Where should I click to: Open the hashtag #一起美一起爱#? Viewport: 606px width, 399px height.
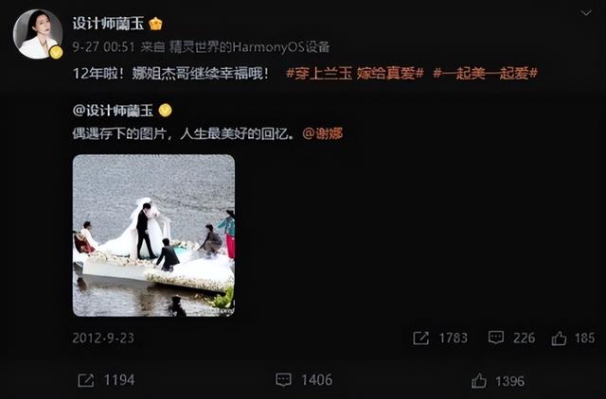point(485,73)
